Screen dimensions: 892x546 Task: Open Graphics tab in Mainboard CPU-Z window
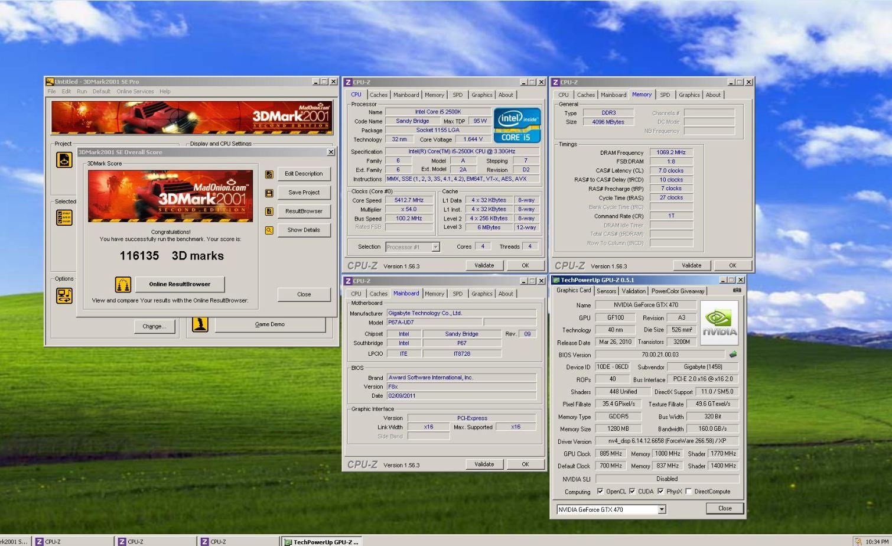pyautogui.click(x=481, y=294)
